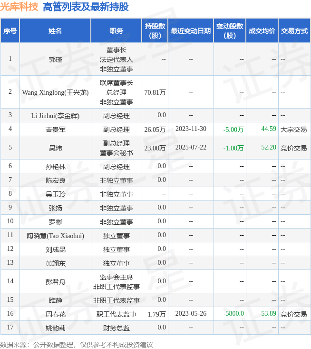Click the name 雎静
This screenshot has height=349, width=311.
click(56, 300)
